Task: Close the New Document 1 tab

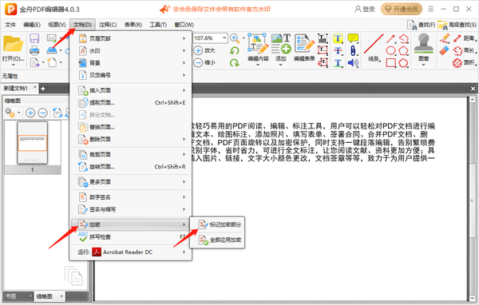Action: (x=35, y=88)
